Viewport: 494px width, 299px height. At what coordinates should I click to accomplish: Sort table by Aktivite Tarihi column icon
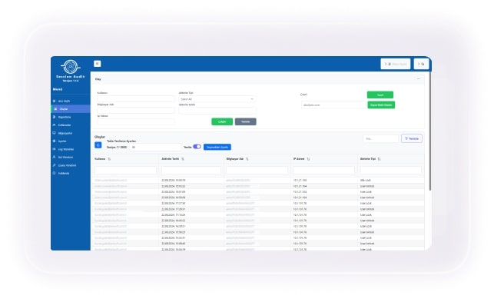[183, 159]
